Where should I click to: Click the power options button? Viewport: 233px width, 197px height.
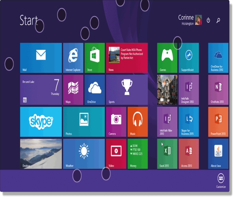pyautogui.click(x=208, y=20)
